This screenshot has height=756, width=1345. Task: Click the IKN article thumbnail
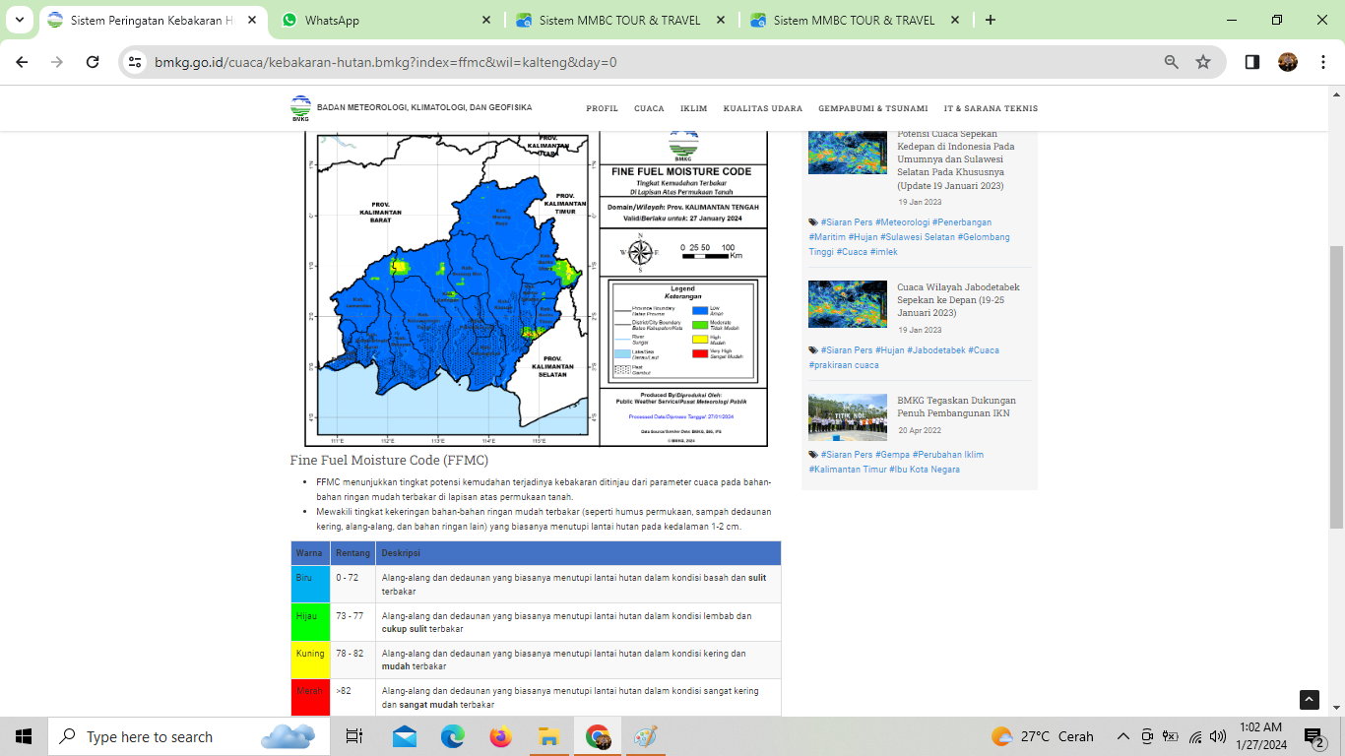coord(848,417)
